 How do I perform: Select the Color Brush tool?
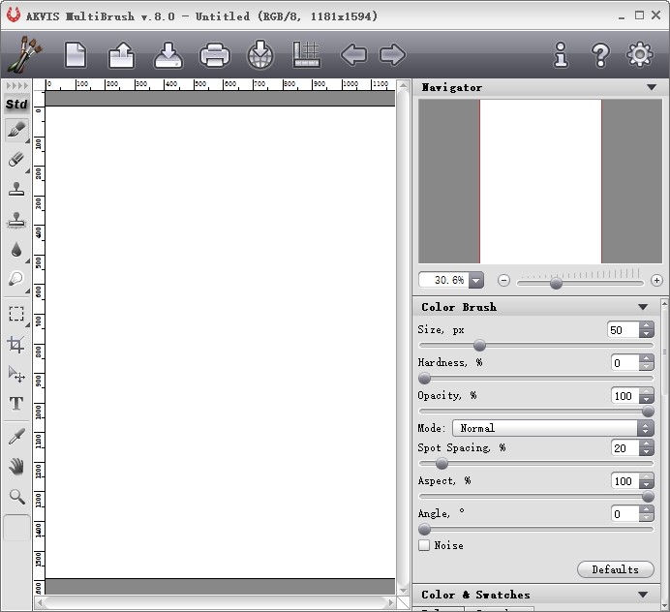pos(16,130)
